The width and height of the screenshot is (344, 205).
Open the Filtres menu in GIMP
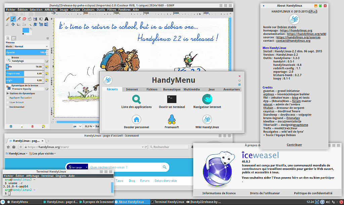[x=112, y=10]
